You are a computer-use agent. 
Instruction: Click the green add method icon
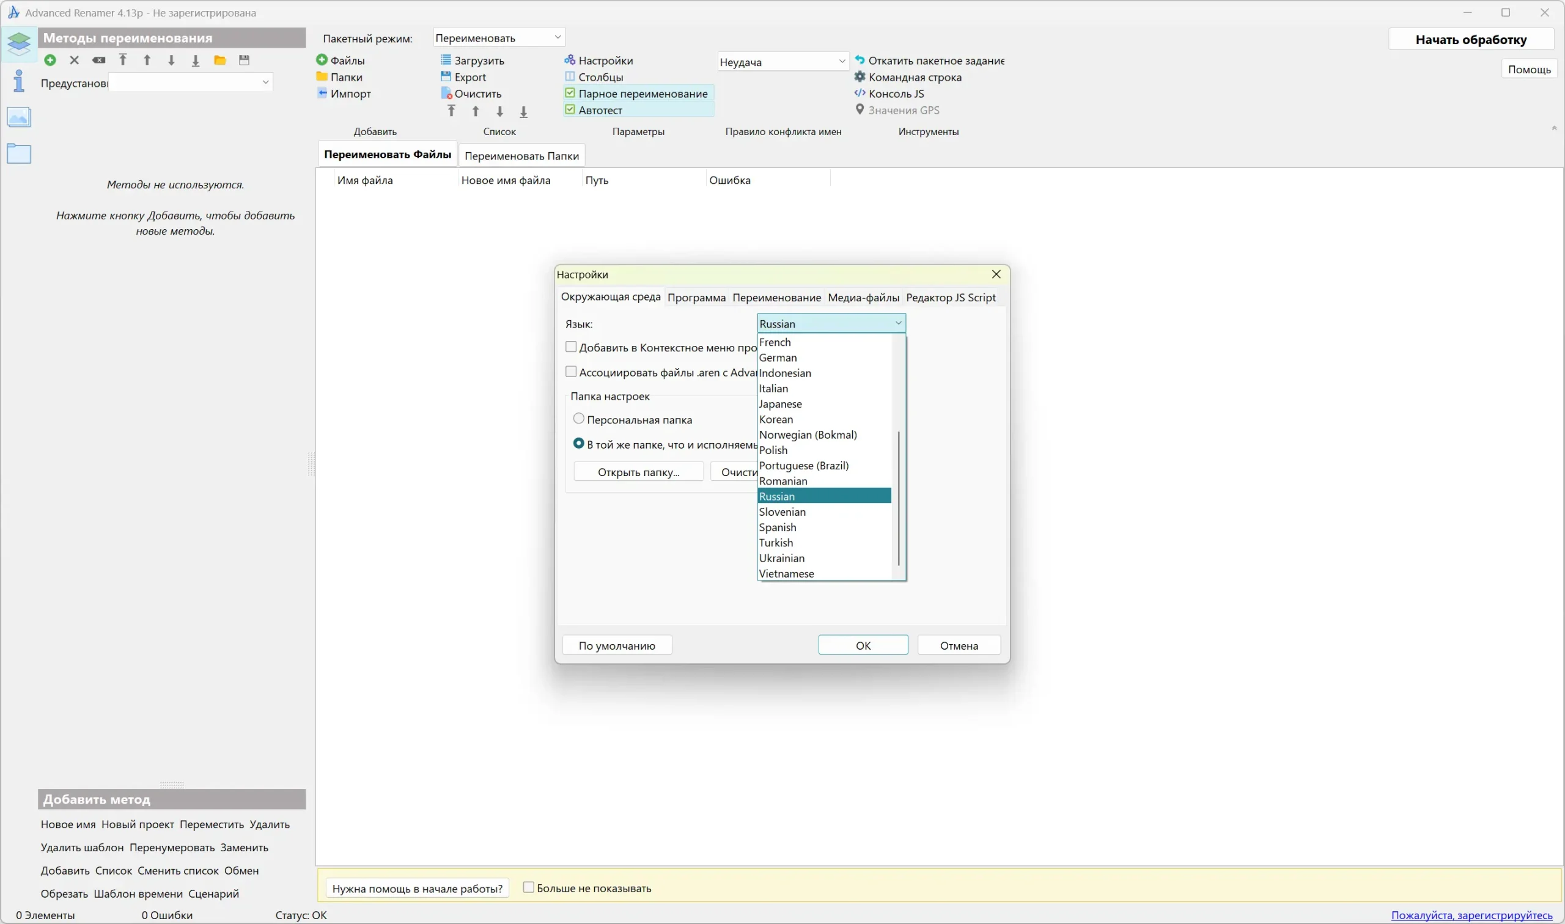[x=51, y=61]
